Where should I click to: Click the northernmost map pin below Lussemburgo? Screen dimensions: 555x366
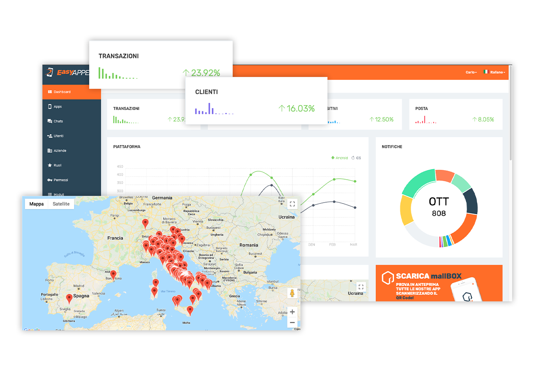point(145,224)
